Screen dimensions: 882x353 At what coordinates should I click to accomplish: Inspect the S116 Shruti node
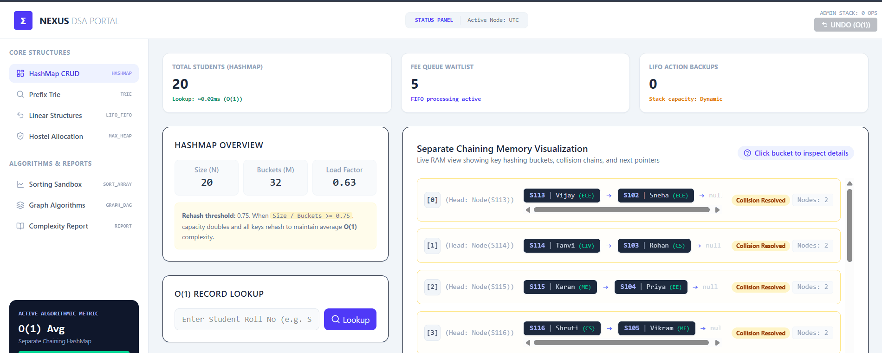coord(562,328)
